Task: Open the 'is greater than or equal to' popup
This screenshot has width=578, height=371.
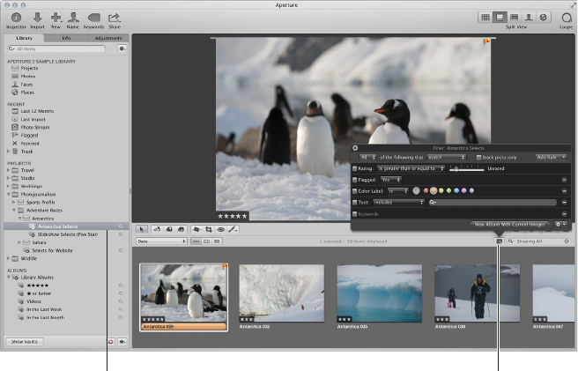Action: tap(411, 167)
